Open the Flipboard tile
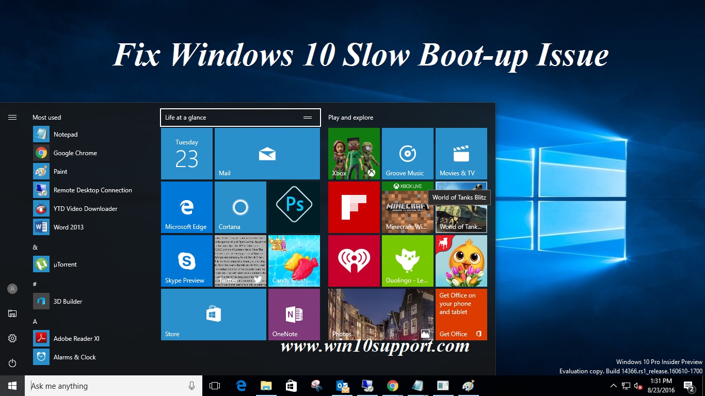 pyautogui.click(x=354, y=207)
